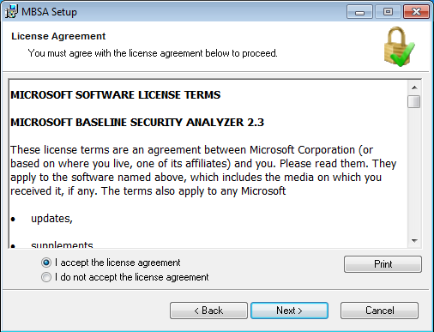Screen dimensions: 434x332
Task: Click the 'License Agreement' page title
Action: tap(58, 36)
